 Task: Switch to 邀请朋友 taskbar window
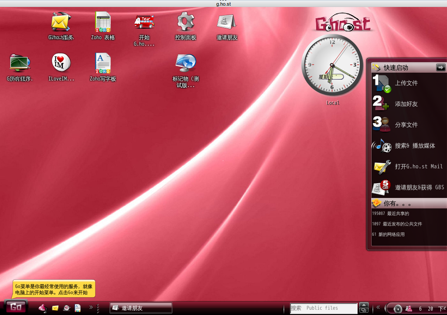click(x=141, y=308)
